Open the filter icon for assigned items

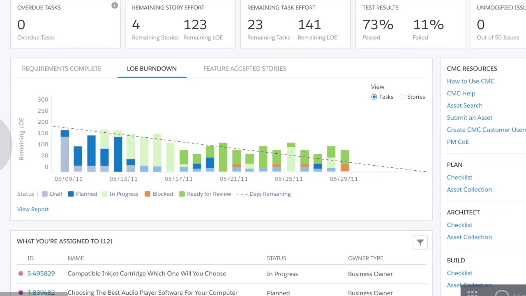(420, 243)
